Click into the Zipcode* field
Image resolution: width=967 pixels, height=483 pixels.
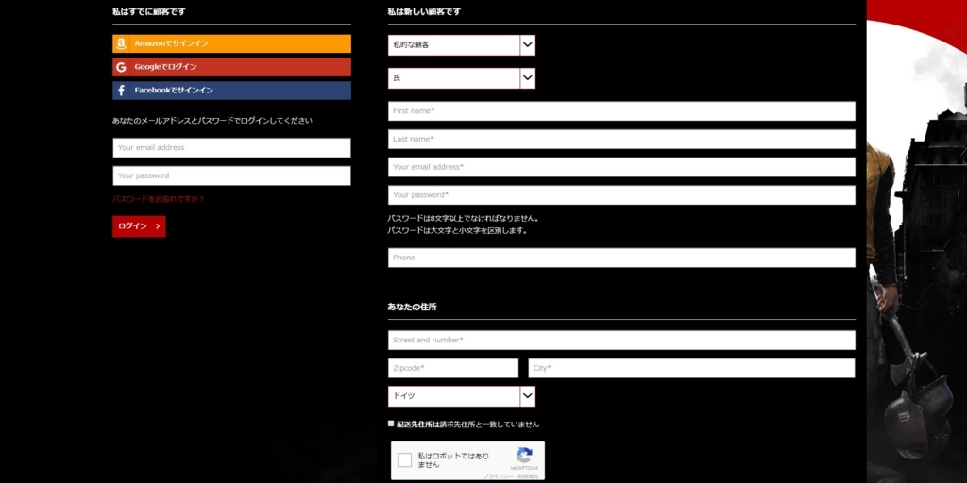[453, 368]
